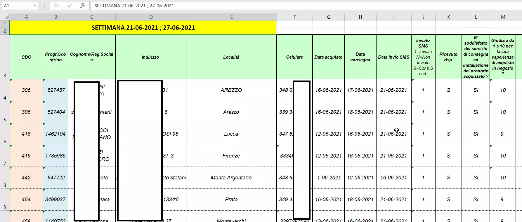This screenshot has height=222, width=522.
Task: Click the Cancel X formula icon
Action: 56,6
